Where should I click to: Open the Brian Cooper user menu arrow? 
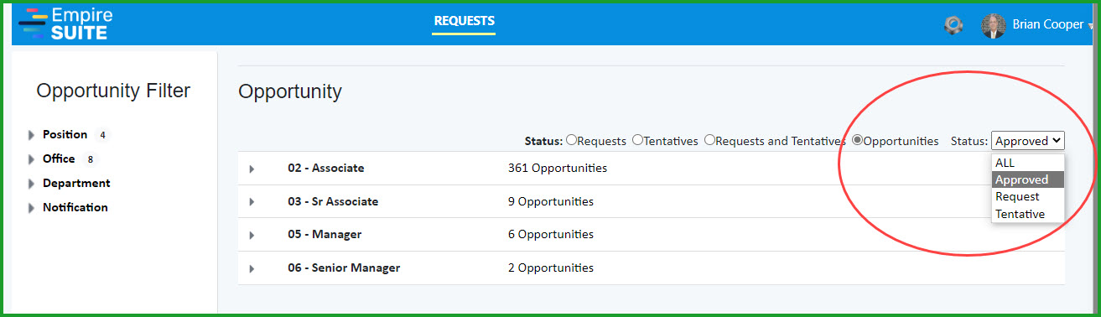pyautogui.click(x=1091, y=27)
